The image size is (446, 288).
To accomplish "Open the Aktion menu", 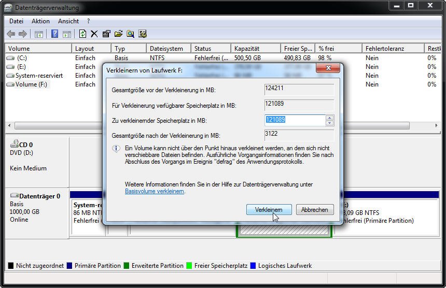I will tap(40, 21).
